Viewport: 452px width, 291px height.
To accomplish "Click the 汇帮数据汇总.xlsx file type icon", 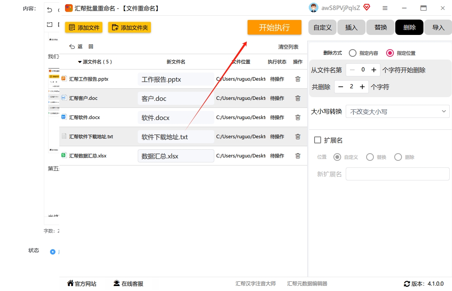I will (64, 155).
